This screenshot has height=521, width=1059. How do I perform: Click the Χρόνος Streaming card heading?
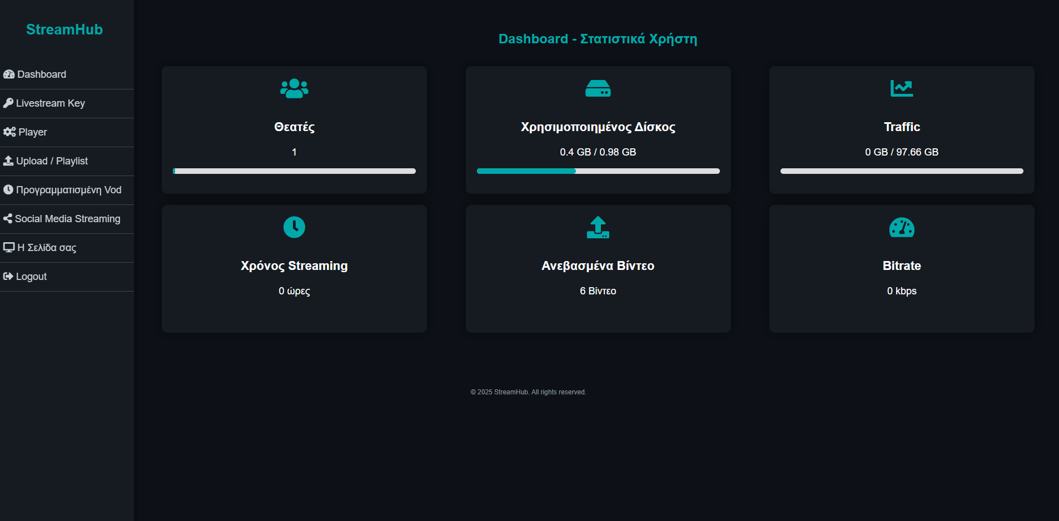click(x=294, y=266)
